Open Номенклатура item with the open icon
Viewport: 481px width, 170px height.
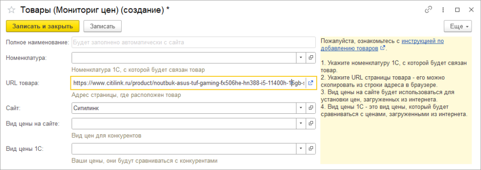(311, 57)
